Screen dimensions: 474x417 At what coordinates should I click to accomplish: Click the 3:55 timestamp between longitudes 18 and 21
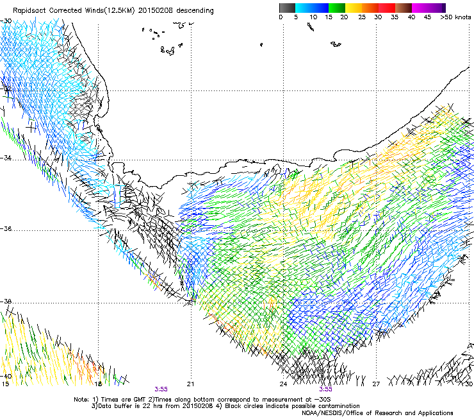(161, 389)
